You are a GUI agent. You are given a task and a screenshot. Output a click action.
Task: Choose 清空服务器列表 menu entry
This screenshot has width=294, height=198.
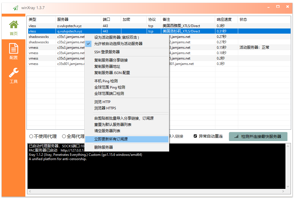coord(127,131)
